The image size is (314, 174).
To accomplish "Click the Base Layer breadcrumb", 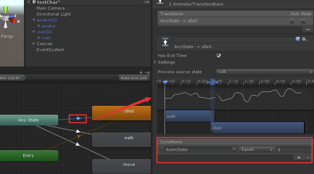I will pyautogui.click(x=11, y=78).
